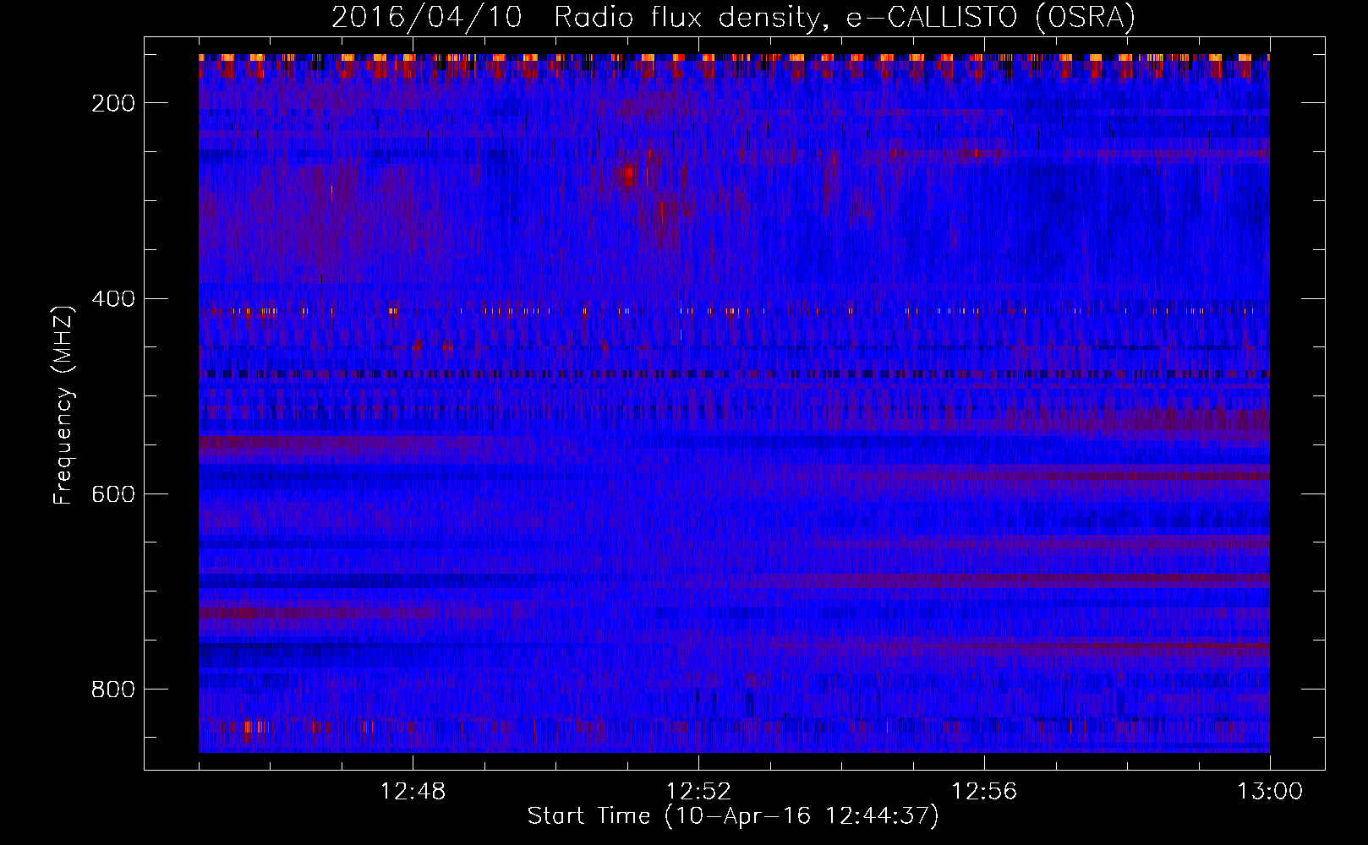
Task: Click the 12:48 time tick label
Action: point(413,792)
